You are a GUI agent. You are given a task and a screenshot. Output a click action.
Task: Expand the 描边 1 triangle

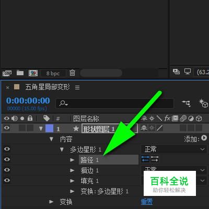pos(72,170)
